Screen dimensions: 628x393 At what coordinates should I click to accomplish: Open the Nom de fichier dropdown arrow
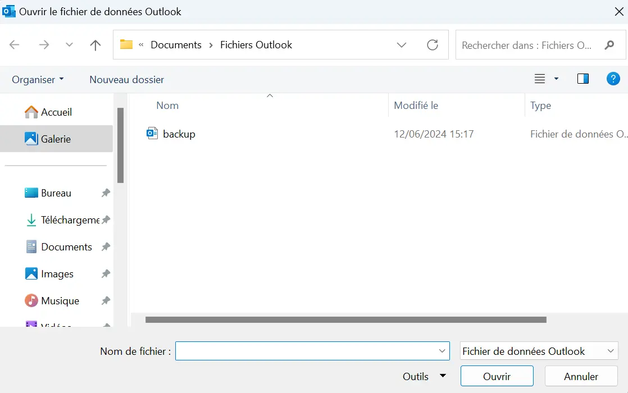[x=442, y=351]
